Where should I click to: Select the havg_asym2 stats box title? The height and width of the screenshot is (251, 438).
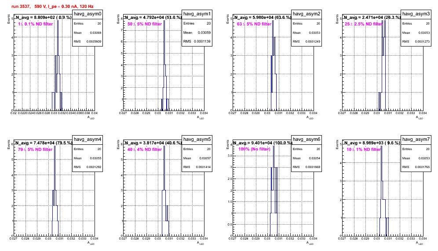tap(307, 14)
